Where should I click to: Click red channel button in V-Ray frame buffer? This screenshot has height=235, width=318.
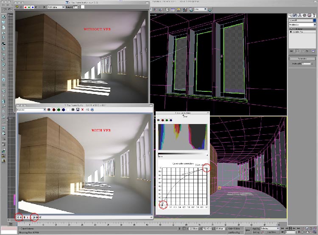(x=53, y=110)
